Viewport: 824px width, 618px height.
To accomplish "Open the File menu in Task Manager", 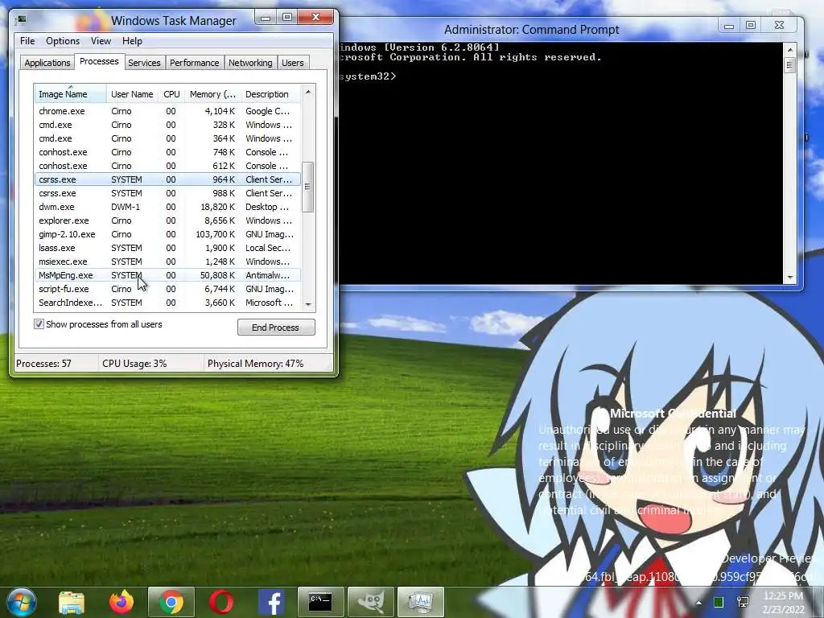I will pyautogui.click(x=27, y=41).
